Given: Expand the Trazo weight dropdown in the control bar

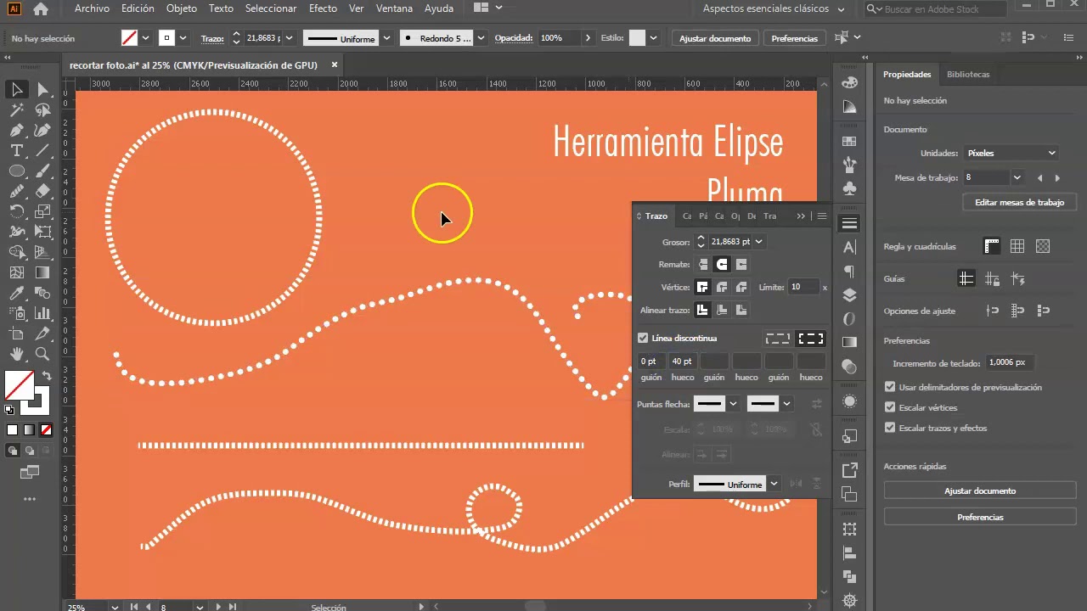Looking at the screenshot, I should point(289,37).
